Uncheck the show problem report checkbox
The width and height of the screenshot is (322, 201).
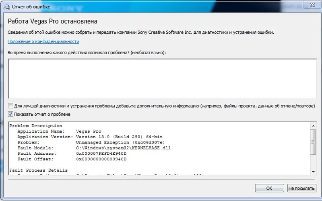10,114
